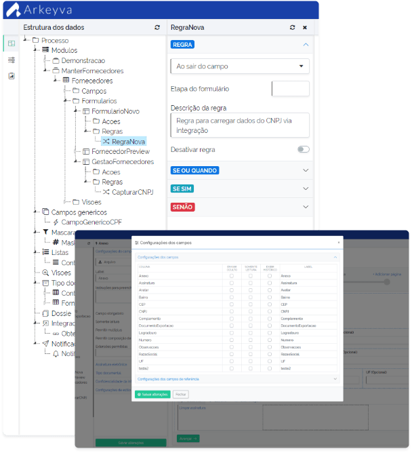Click the FormularioNovo form icon
Image resolution: width=412 pixels, height=453 pixels.
[86, 111]
